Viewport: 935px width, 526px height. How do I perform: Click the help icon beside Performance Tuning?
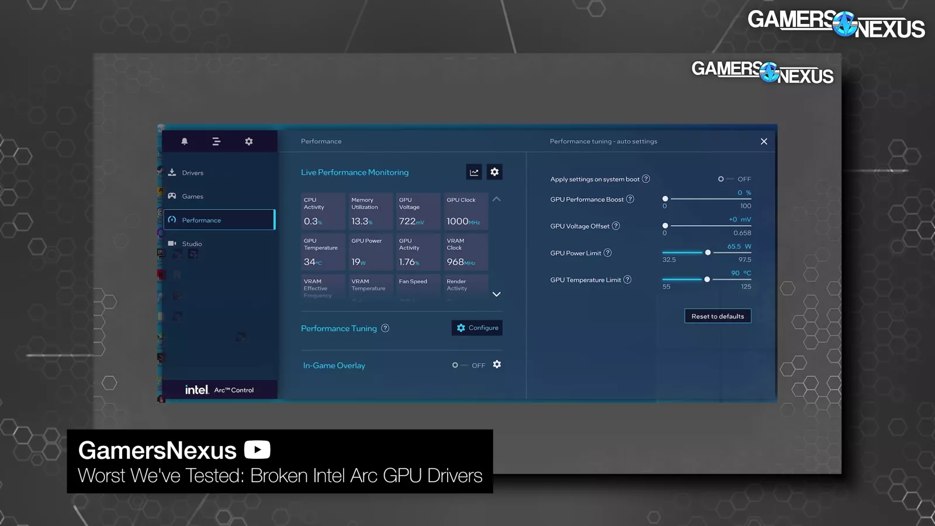(385, 328)
